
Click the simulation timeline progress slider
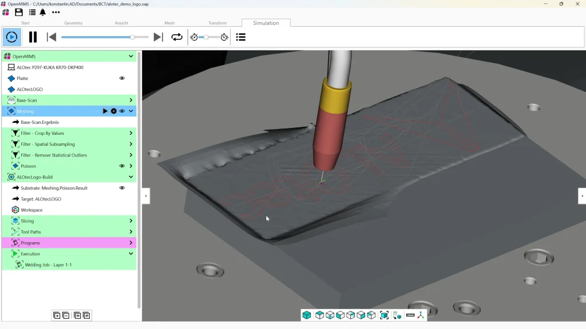click(105, 37)
